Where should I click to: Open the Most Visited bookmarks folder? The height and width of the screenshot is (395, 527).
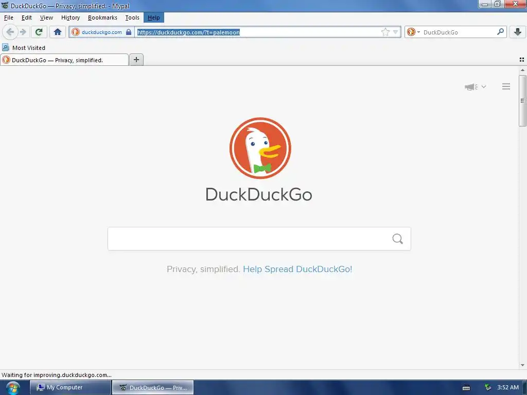(24, 48)
